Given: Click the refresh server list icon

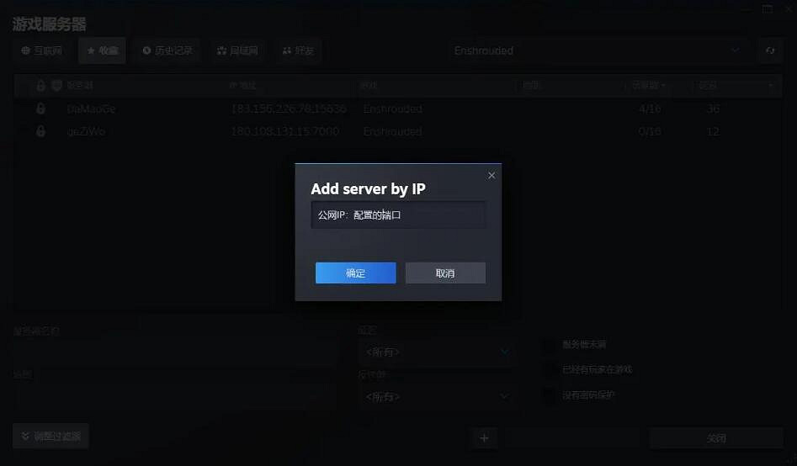Looking at the screenshot, I should point(769,50).
